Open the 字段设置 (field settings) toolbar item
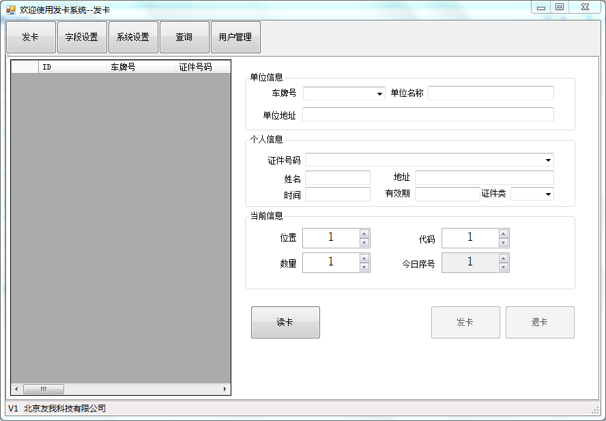Viewport: 606px width, 421px height. tap(82, 37)
